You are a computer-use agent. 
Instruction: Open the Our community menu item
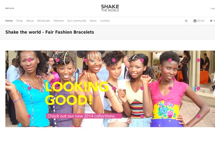coord(77,21)
